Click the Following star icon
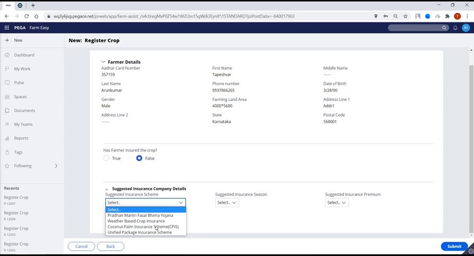 coord(7,166)
